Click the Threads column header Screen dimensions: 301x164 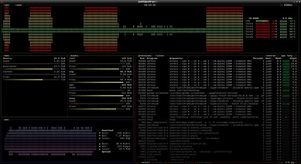(x=258, y=58)
